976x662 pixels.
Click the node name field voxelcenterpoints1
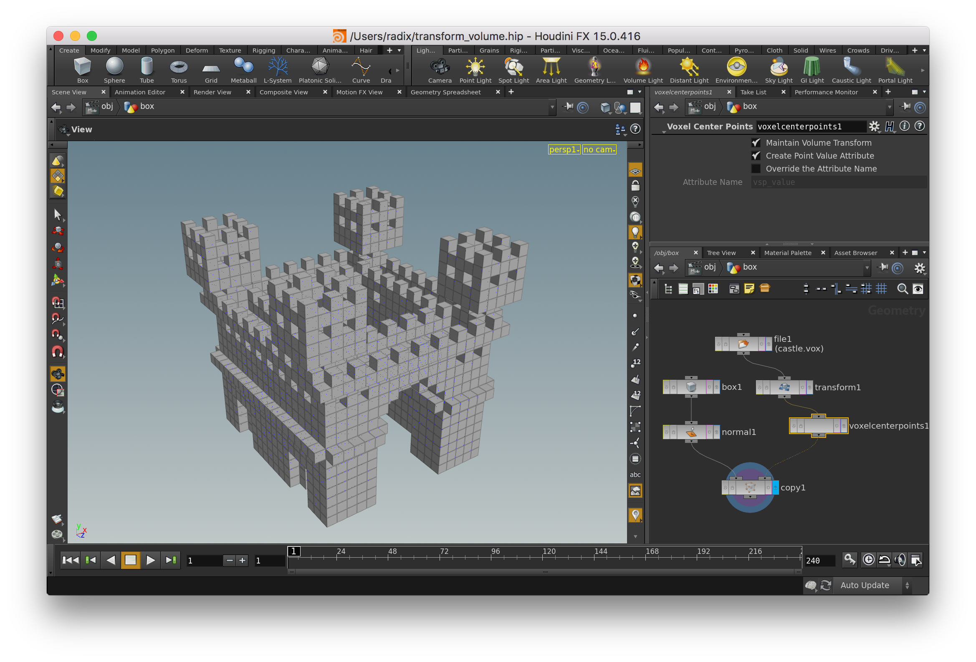point(811,126)
